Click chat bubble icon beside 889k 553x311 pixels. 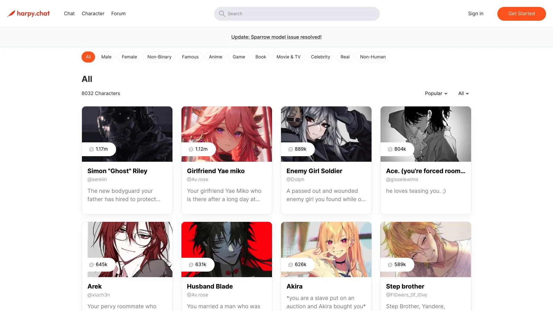click(x=291, y=149)
